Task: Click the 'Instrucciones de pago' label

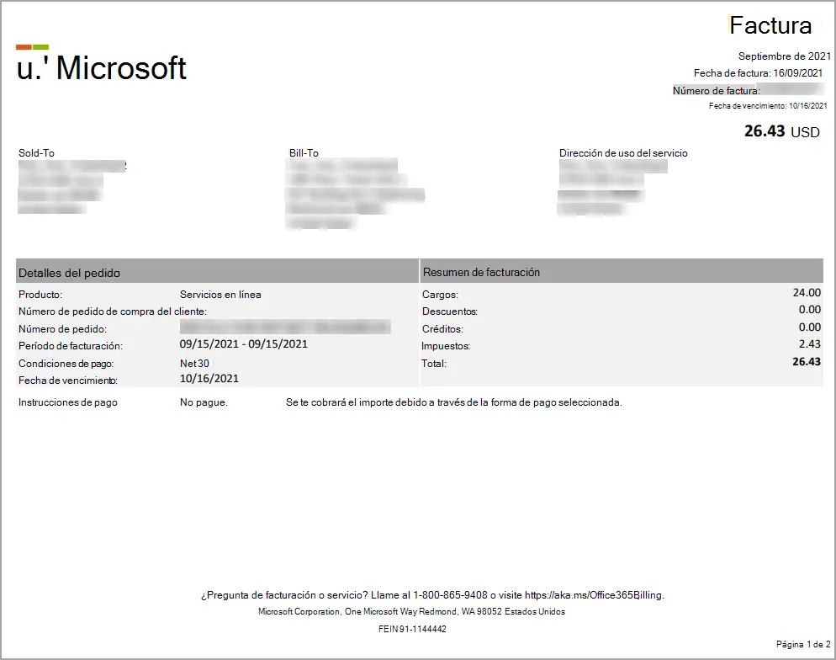Action: [x=68, y=402]
